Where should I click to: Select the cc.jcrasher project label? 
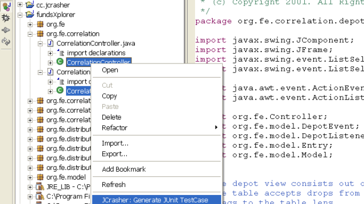click(x=53, y=5)
